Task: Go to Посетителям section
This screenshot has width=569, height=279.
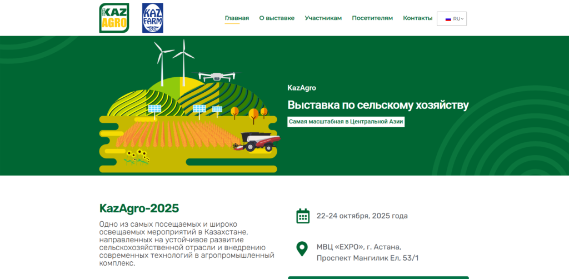Action: (372, 18)
